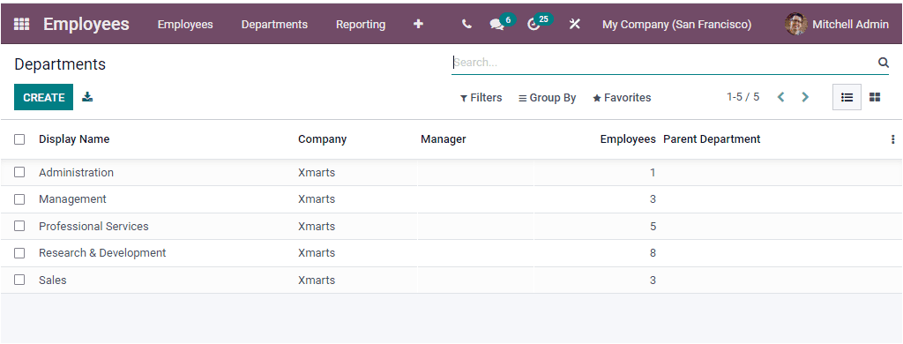Click employee count 3 for Management

click(653, 199)
